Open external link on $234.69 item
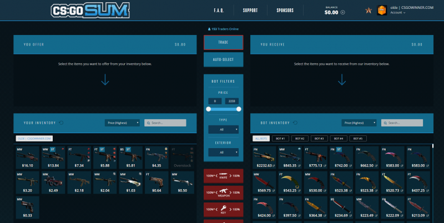The width and height of the screenshot is (444, 223). (350, 216)
